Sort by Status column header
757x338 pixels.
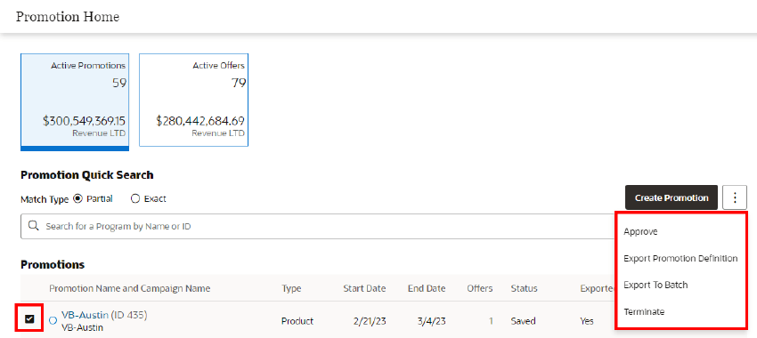(524, 288)
